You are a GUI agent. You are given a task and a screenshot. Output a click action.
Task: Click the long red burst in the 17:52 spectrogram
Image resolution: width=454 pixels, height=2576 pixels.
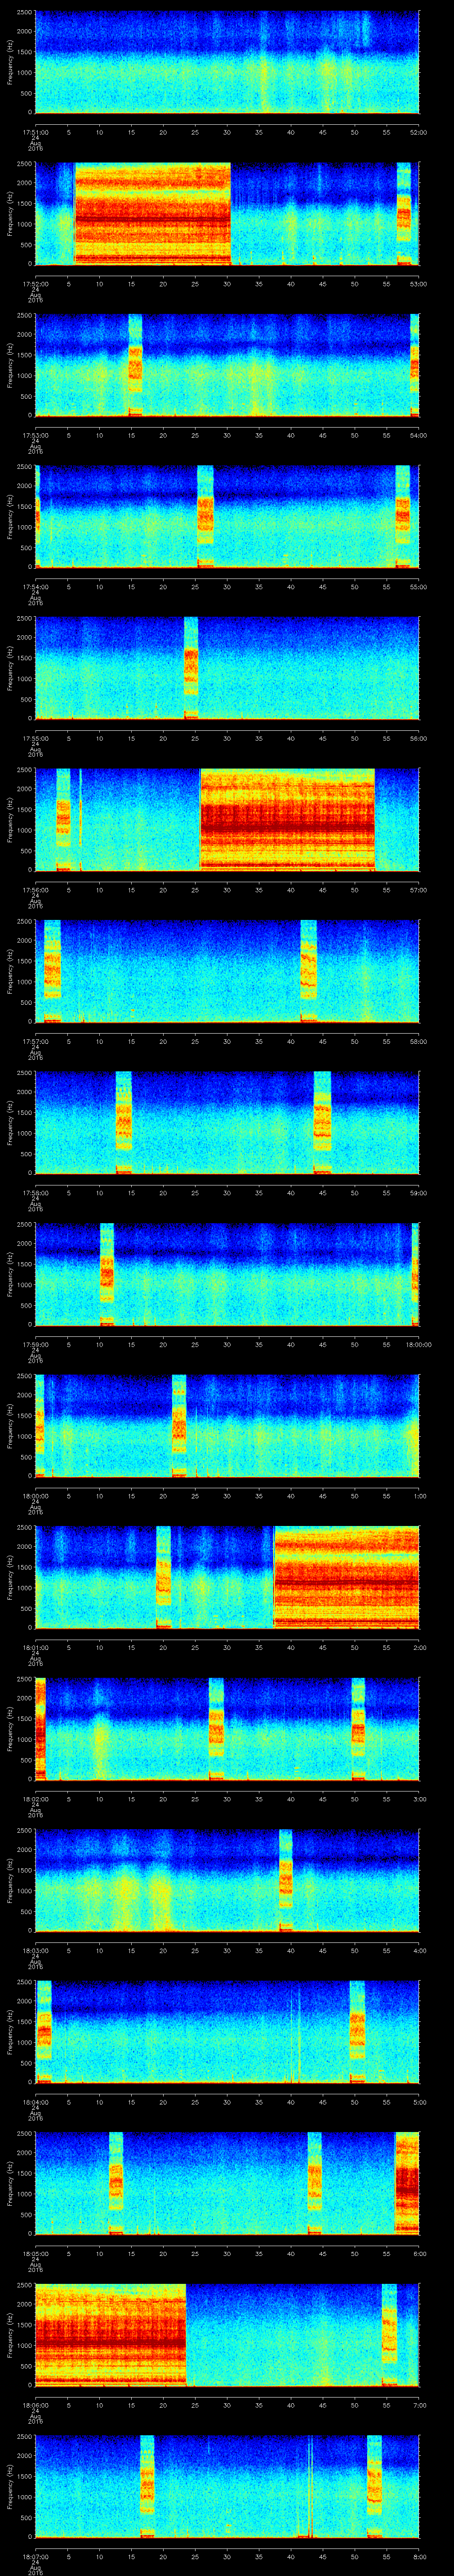pos(152,213)
